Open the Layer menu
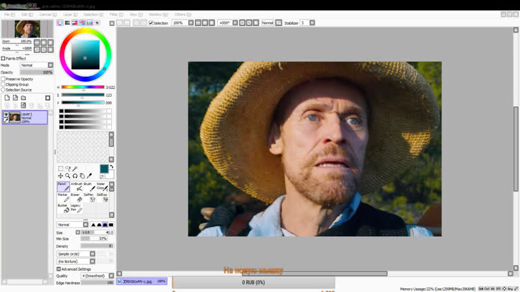520x292 pixels. [x=70, y=14]
